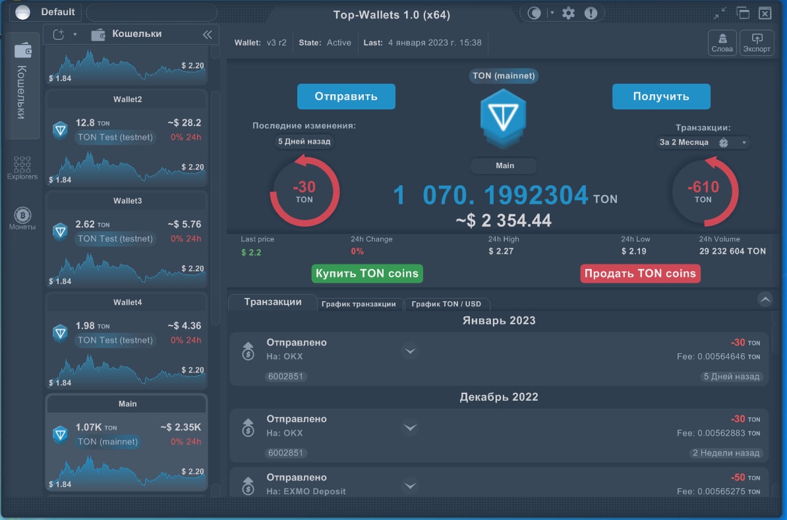Select the Main wallet card in the list

pos(127,442)
